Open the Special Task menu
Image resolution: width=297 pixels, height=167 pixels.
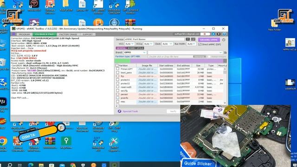[x=128, y=111]
